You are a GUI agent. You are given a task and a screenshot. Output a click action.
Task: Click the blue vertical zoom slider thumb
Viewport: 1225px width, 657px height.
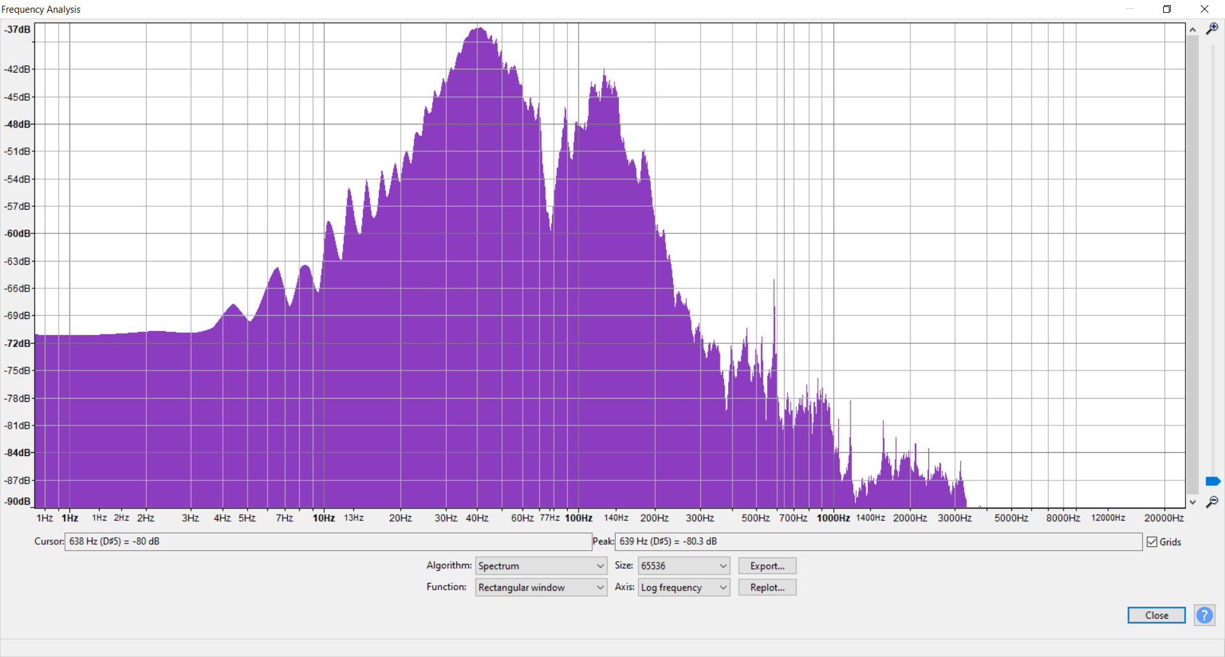[1213, 481]
